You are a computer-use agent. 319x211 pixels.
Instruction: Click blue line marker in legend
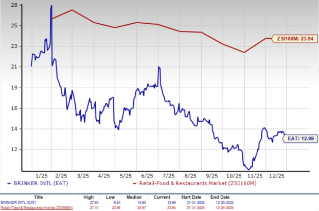pos(9,184)
